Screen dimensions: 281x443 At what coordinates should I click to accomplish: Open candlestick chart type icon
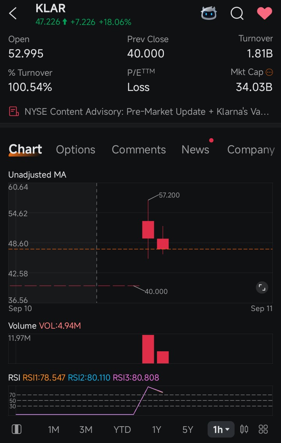(x=244, y=429)
